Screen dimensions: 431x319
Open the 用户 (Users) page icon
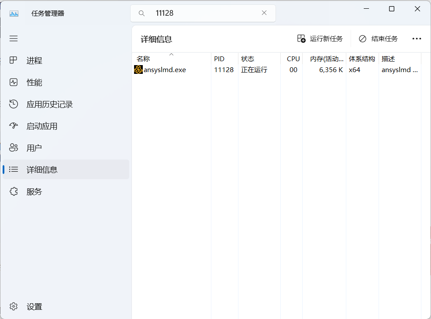click(14, 148)
